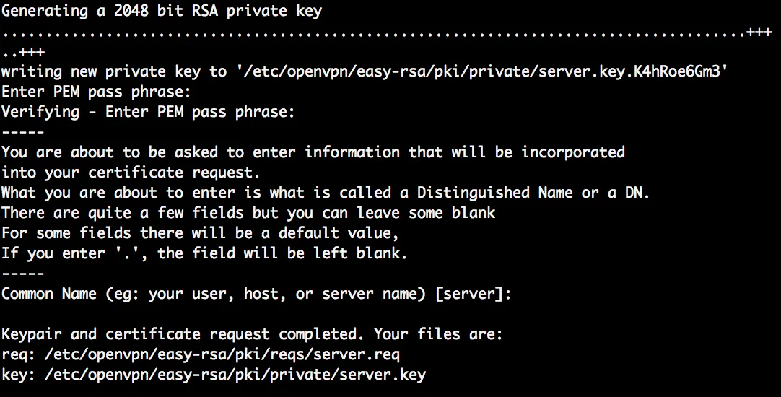Click the dashed separator above 'Common Name'

[22, 274]
